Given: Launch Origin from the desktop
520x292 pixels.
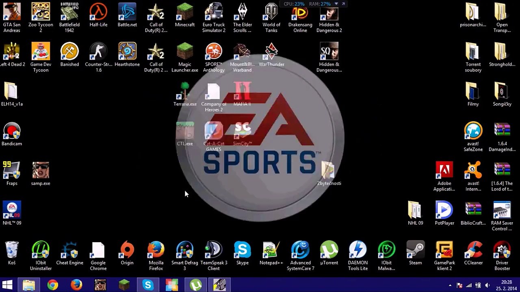Looking at the screenshot, I should [127, 253].
